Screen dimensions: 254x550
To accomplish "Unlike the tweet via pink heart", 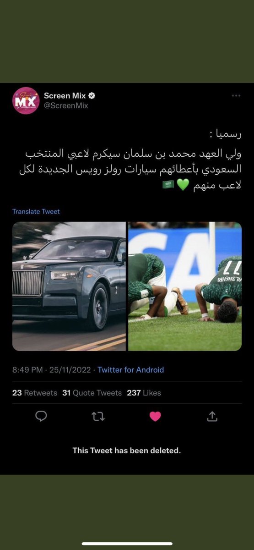I will tap(155, 416).
